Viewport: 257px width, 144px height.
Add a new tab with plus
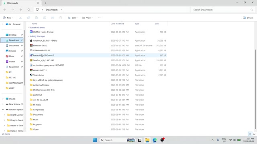(x=45, y=3)
